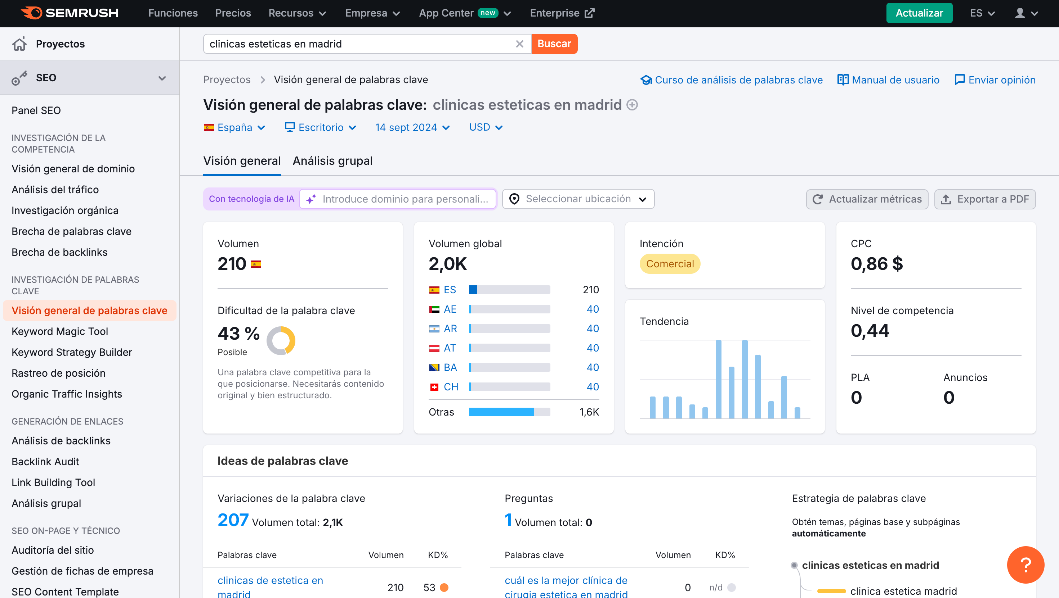Viewport: 1059px width, 598px height.
Task: Open Organic Traffic Insights in sidebar
Action: click(67, 394)
